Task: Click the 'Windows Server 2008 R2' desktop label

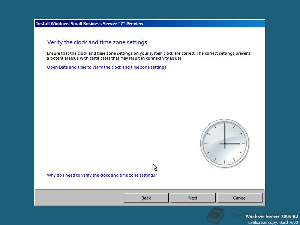Action: 271,216
